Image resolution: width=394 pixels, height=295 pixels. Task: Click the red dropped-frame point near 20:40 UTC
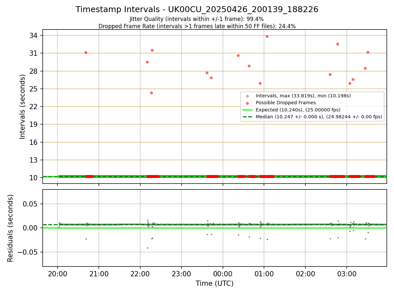point(86,52)
